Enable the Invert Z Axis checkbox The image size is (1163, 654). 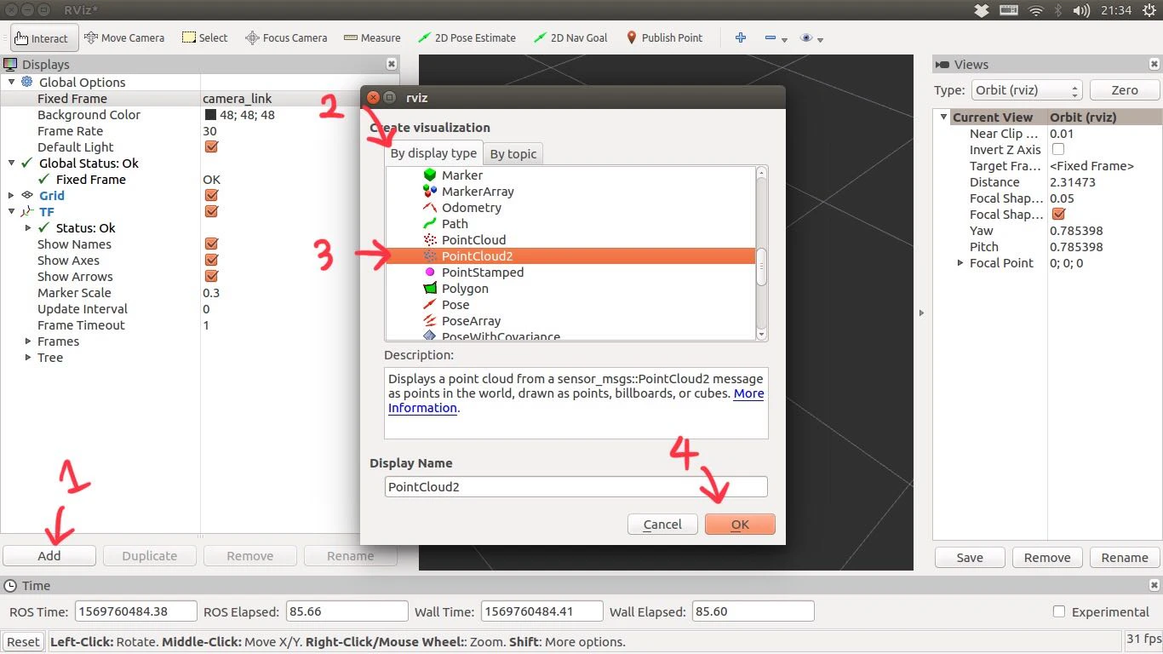click(x=1058, y=150)
